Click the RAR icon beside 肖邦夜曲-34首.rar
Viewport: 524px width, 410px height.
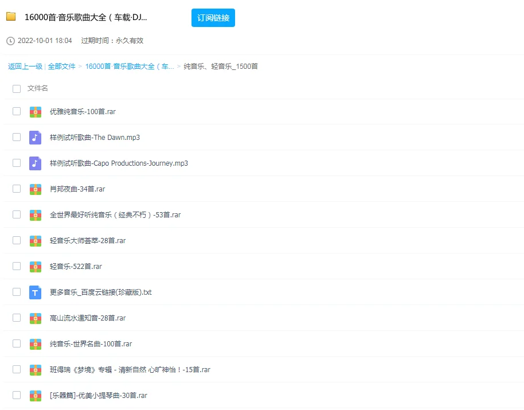tap(36, 189)
